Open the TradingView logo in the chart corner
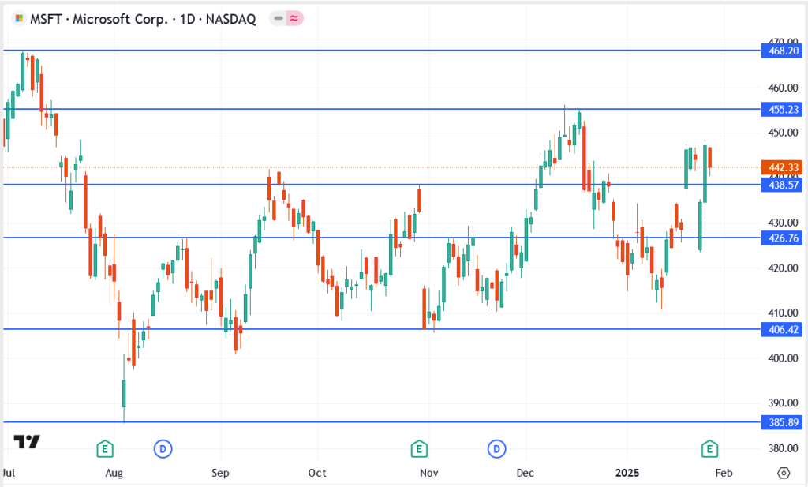 [27, 441]
